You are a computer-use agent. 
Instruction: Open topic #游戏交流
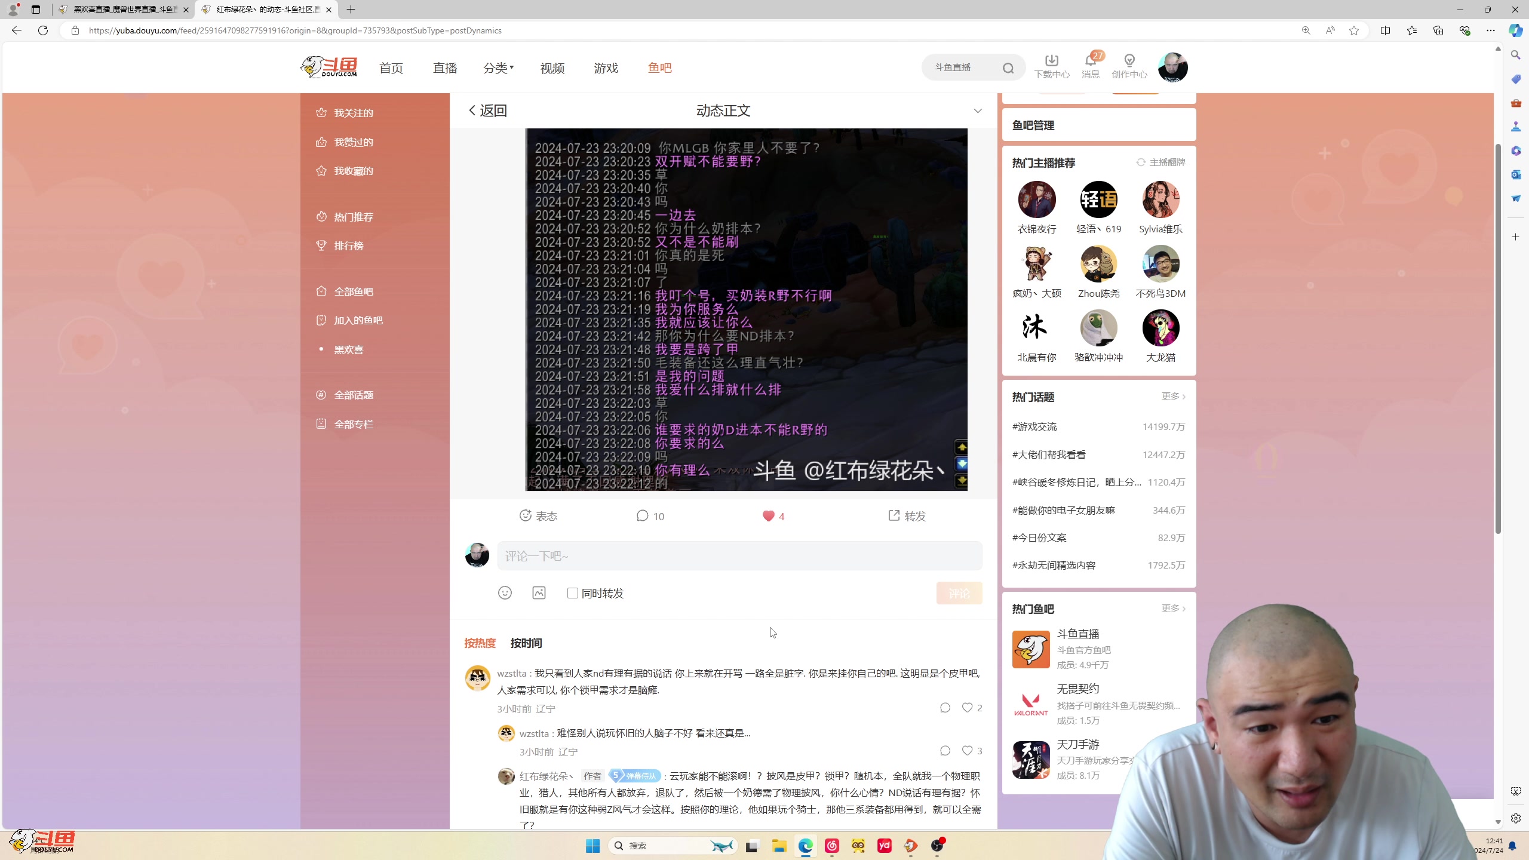(1034, 426)
